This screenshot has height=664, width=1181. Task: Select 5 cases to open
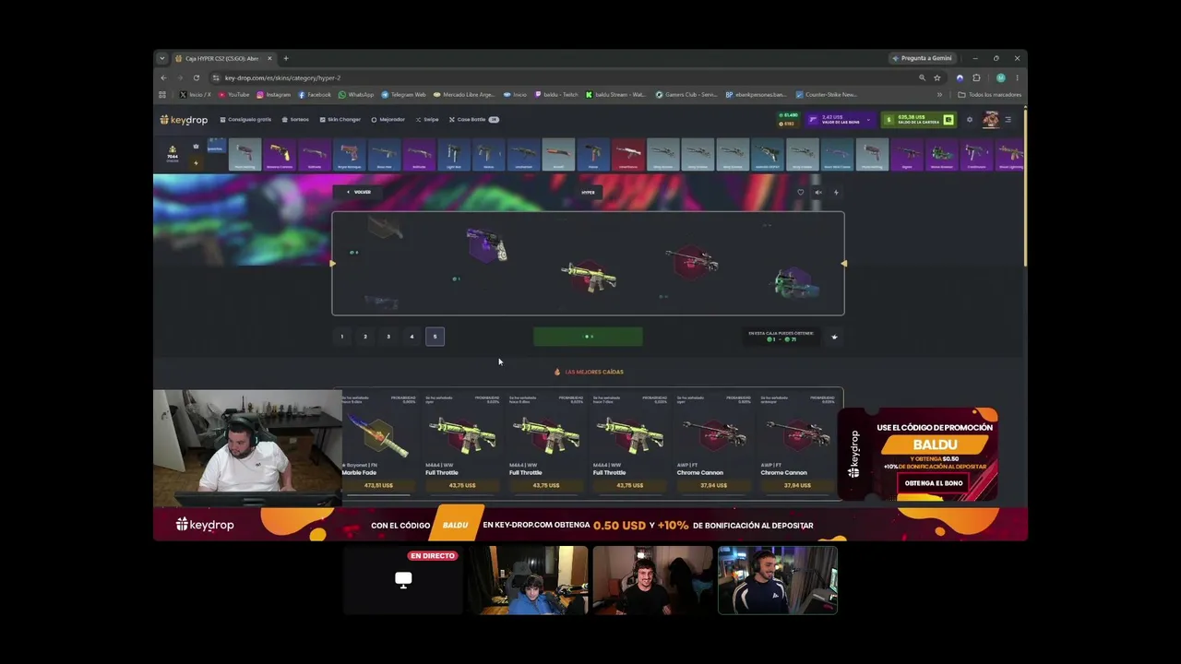pyautogui.click(x=435, y=337)
